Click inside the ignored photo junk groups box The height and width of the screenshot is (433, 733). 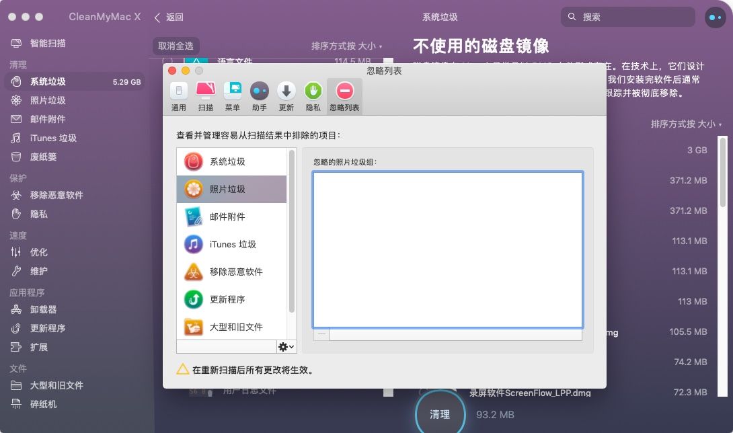(x=447, y=249)
